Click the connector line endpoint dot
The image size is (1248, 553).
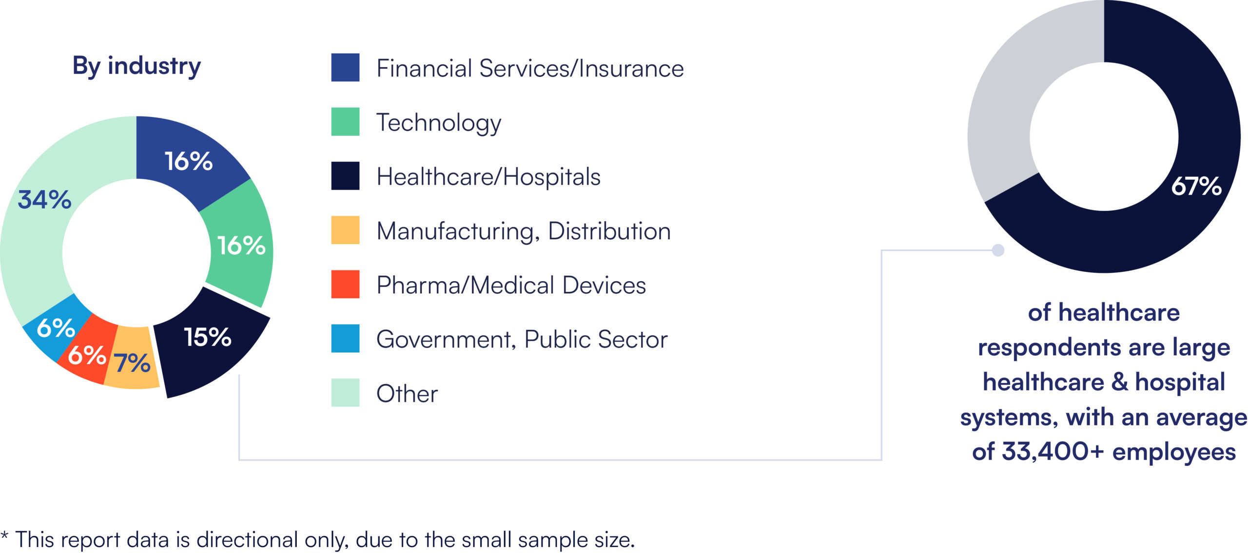pos(998,250)
